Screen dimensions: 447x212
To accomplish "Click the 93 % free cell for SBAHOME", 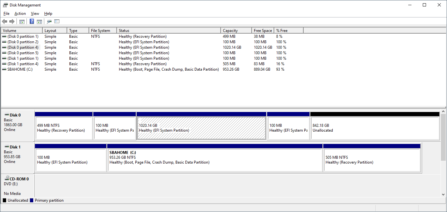I will pos(280,69).
